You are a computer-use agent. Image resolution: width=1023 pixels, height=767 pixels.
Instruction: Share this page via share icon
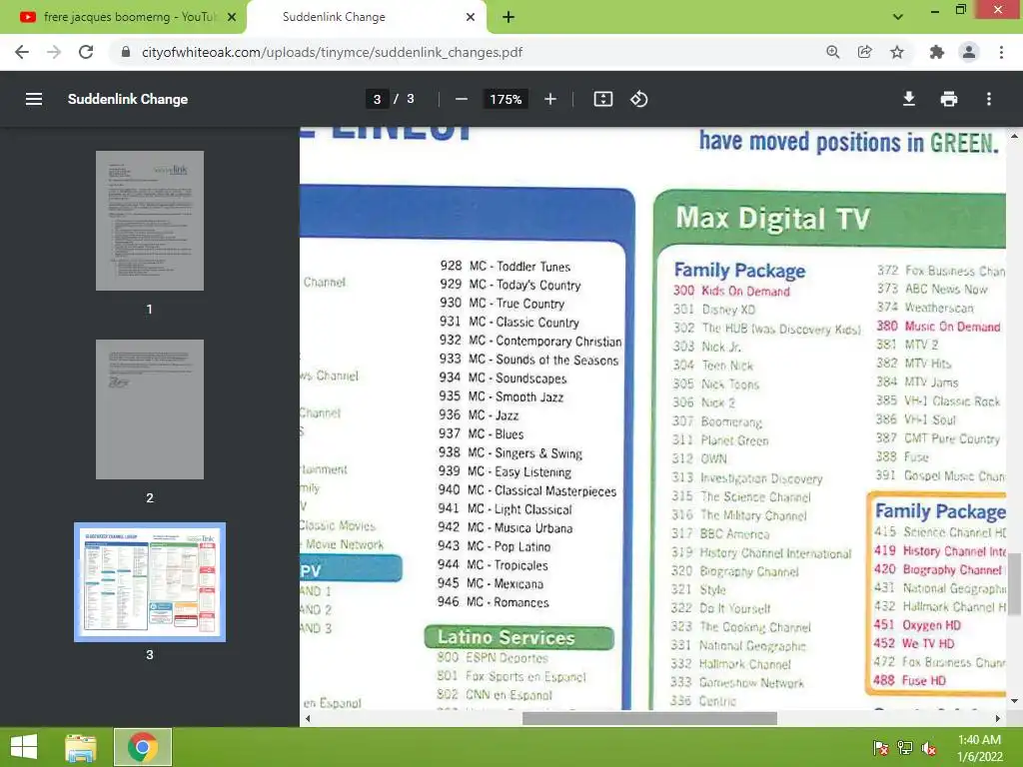pos(864,52)
